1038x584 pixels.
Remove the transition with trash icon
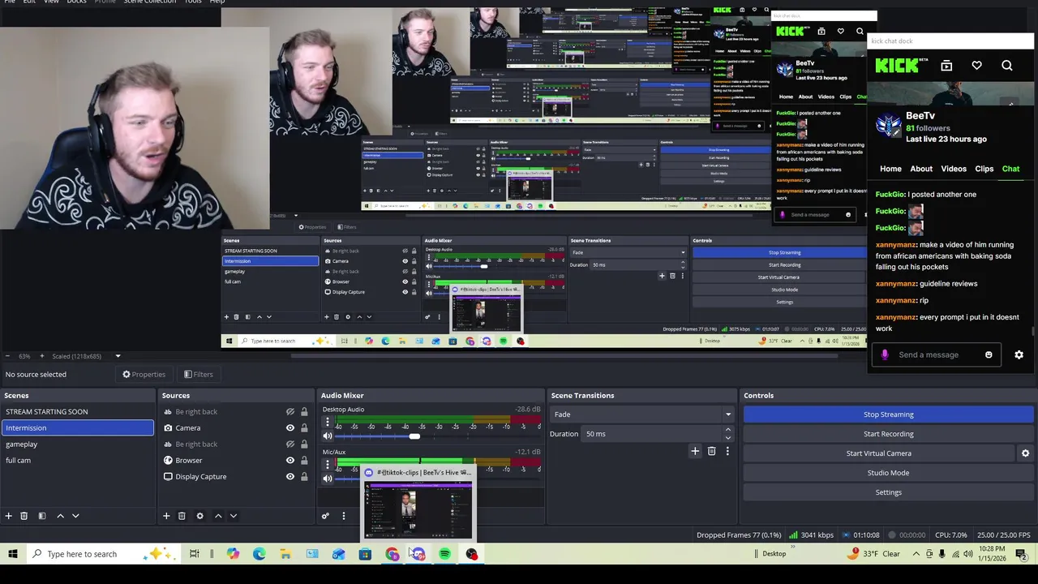(711, 451)
